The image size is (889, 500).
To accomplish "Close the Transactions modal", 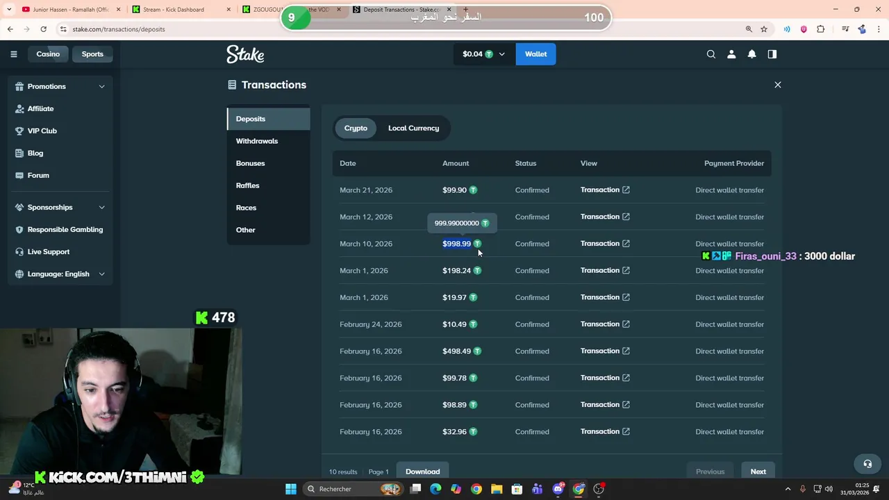I will coord(778,85).
